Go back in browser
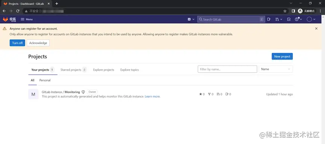Screen dimensions: 325x144 coord(4,11)
